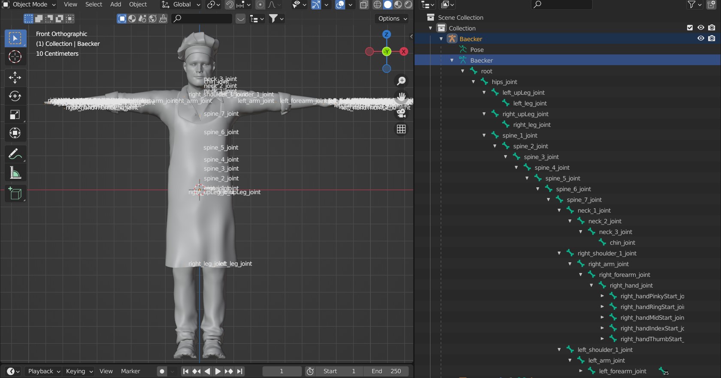The image size is (721, 378).
Task: Click the End frame field
Action: point(386,372)
